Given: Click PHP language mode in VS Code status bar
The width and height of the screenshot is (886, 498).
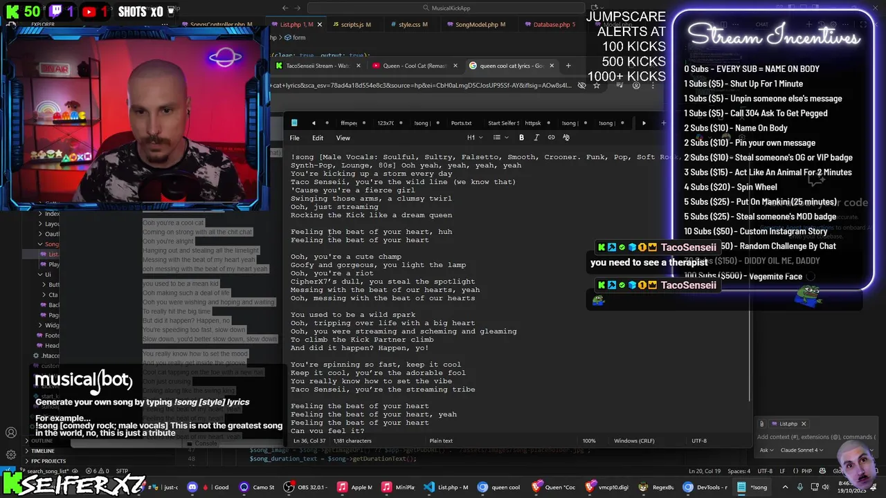Looking at the screenshot, I should click(x=806, y=471).
